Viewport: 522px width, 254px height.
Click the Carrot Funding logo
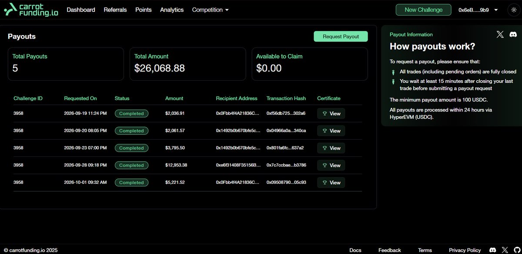pos(32,10)
